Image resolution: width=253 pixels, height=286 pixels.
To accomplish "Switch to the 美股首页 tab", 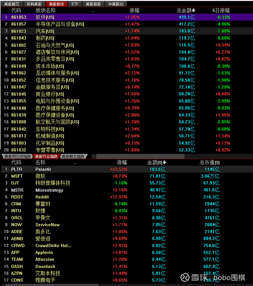I will (x=12, y=4).
